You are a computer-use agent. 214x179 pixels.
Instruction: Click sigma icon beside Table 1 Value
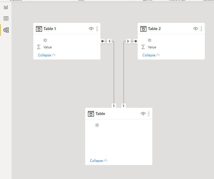39,47
